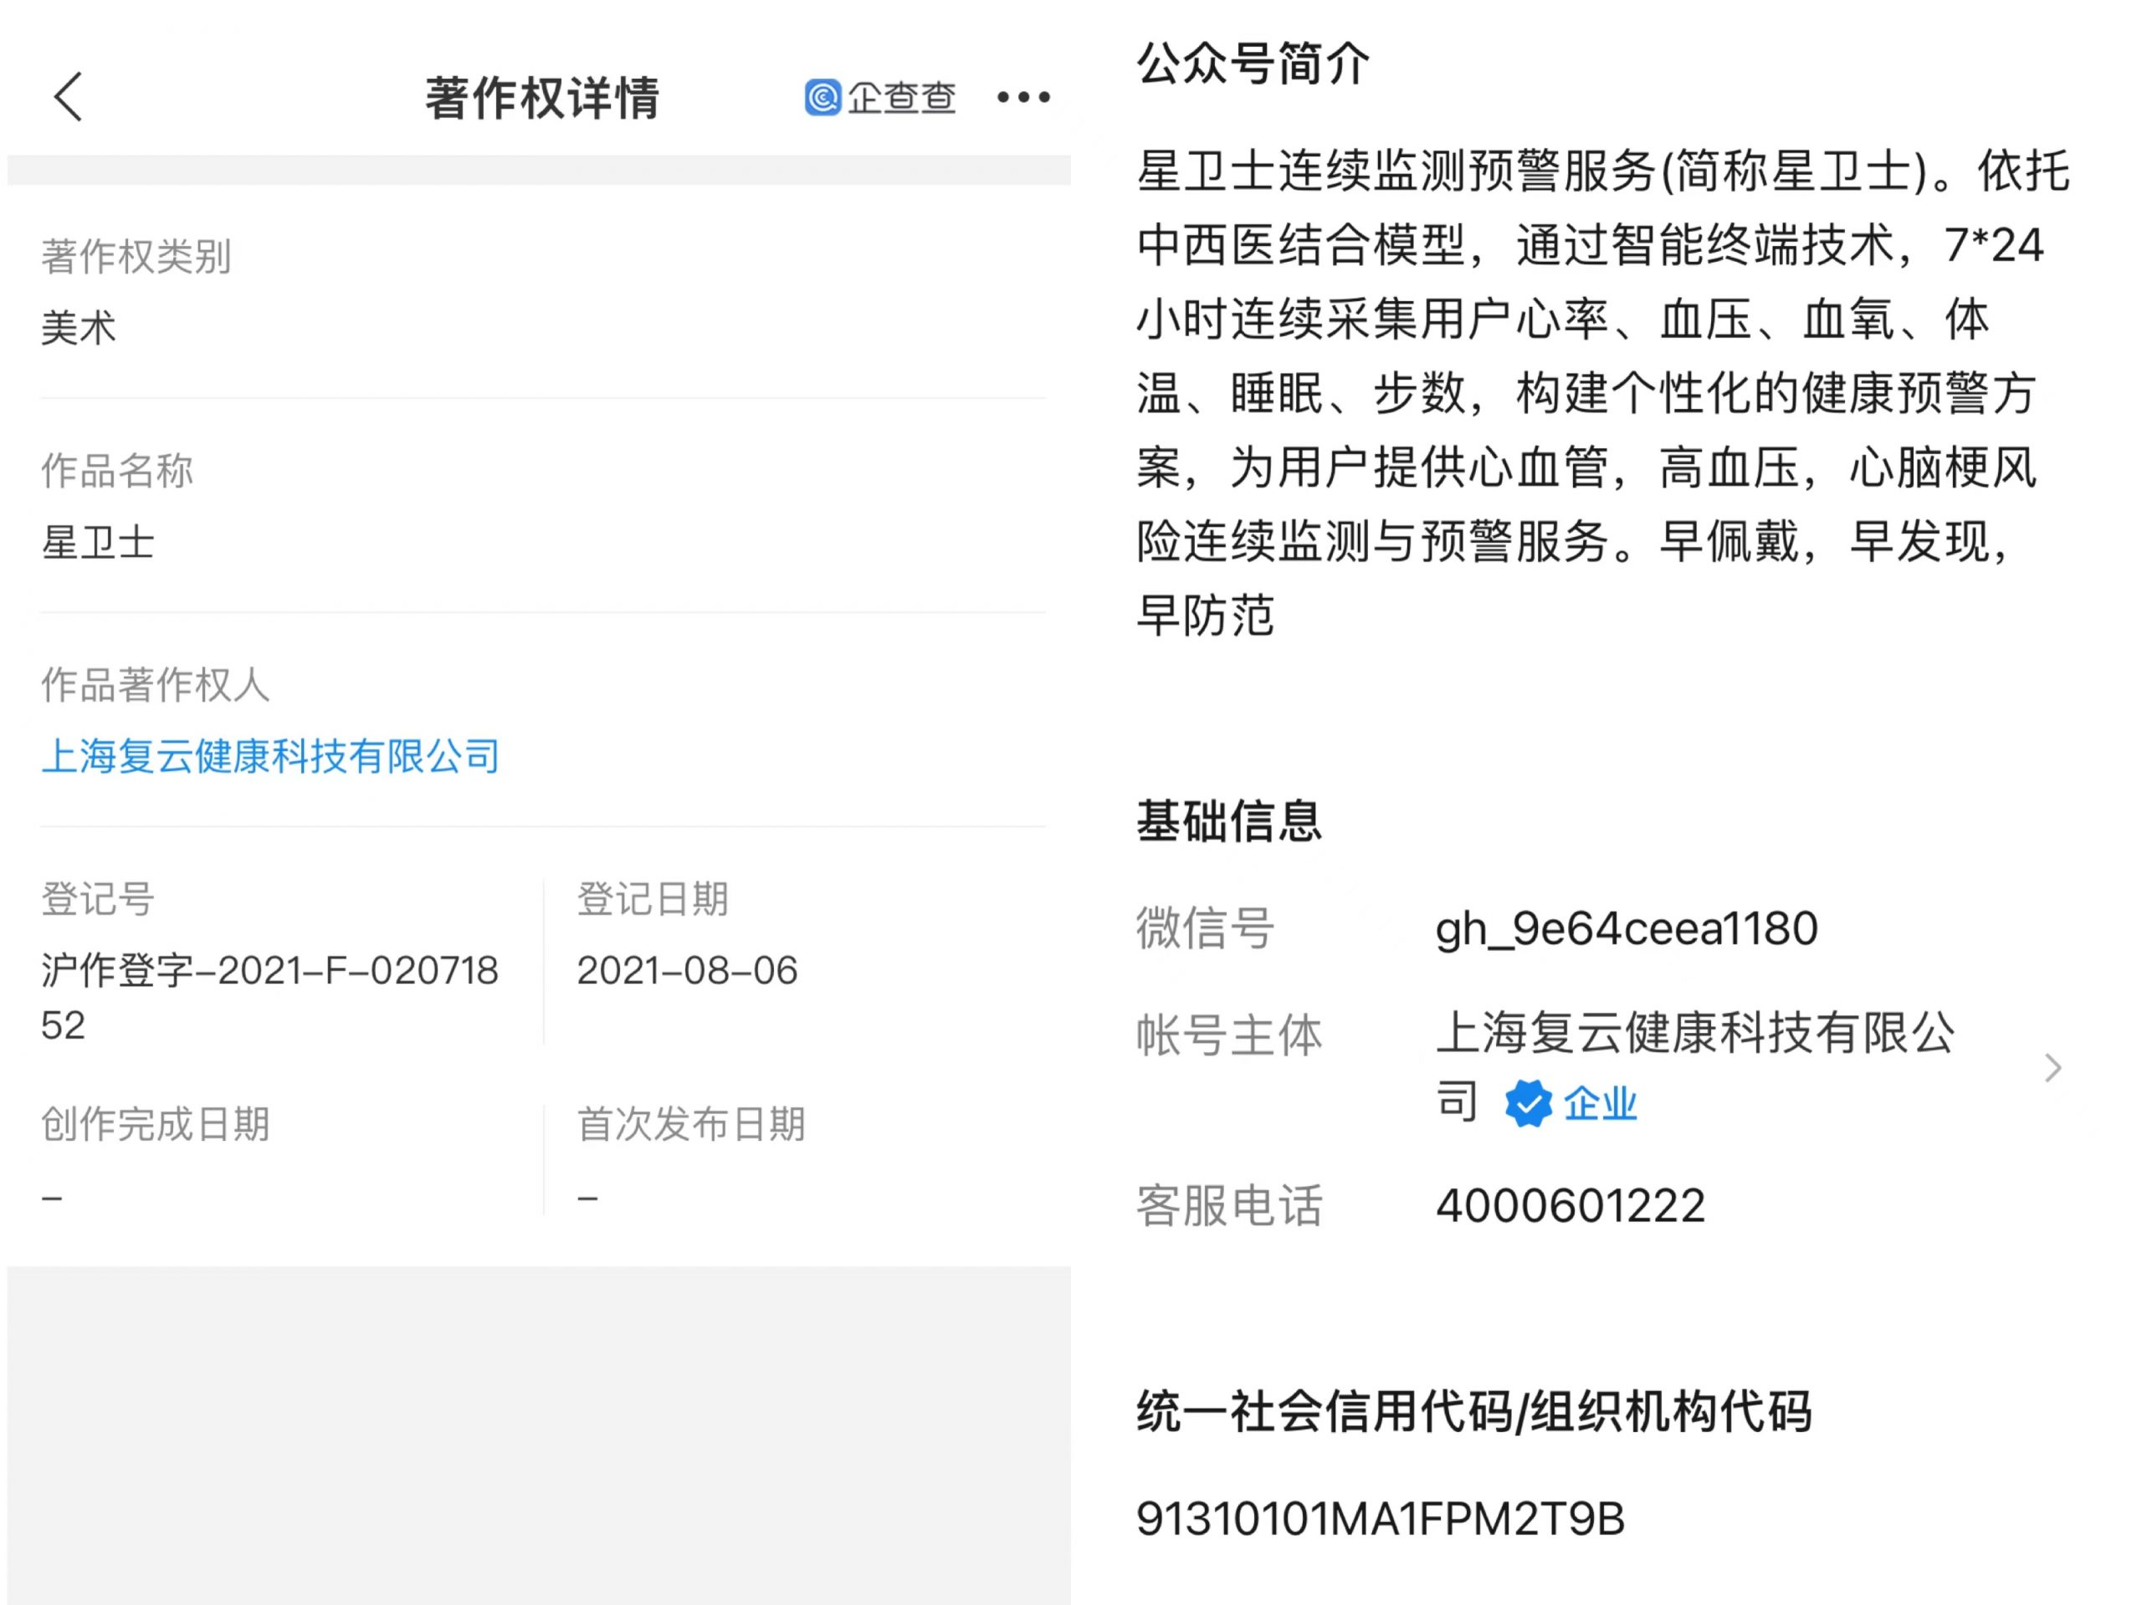Tap the 作品名称 field label
The height and width of the screenshot is (1605, 2142).
[117, 471]
